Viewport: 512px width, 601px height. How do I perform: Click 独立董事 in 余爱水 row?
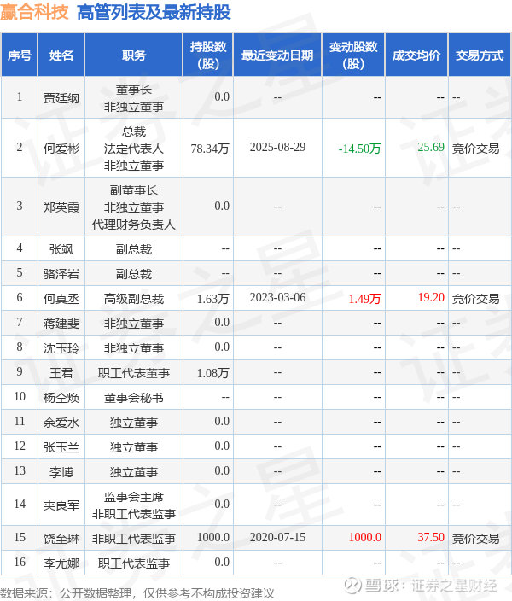point(133,423)
